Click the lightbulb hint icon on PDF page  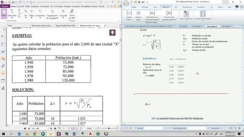click(112, 33)
